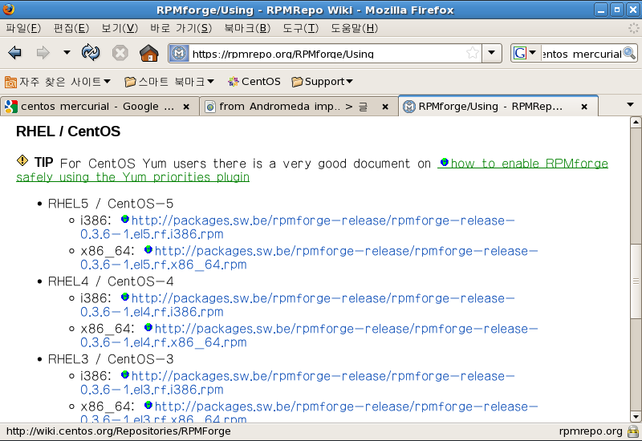Go back with the Back arrow button
Image resolution: width=642 pixels, height=441 pixels.
[x=14, y=53]
